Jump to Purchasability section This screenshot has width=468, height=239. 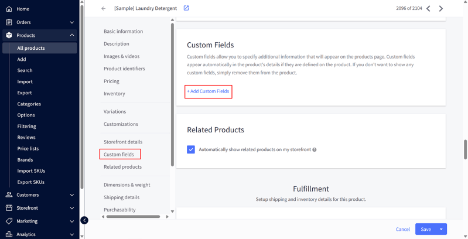click(x=119, y=210)
